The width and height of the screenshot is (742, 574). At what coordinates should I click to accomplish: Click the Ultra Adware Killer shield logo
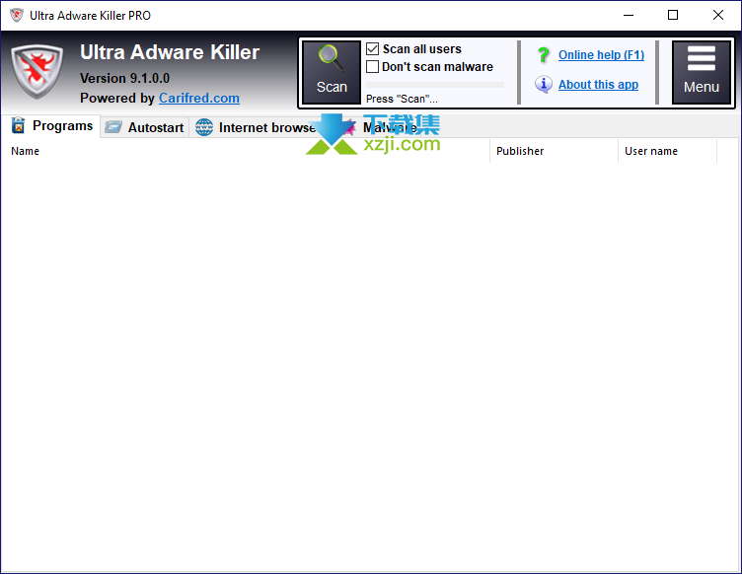37,71
